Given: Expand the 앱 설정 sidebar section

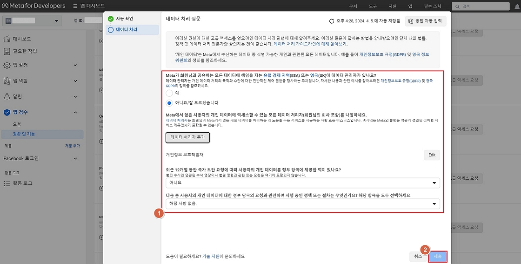Looking at the screenshot, I should pos(75,65).
